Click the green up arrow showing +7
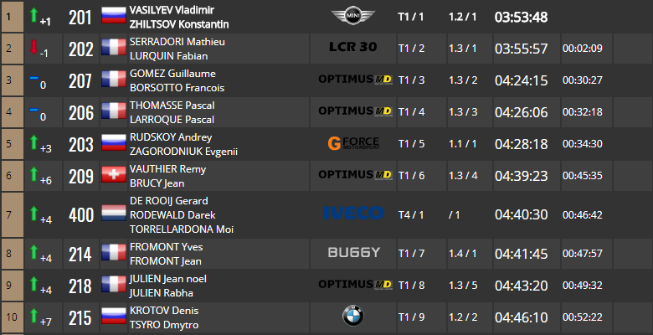Image resolution: width=653 pixels, height=335 pixels. (x=33, y=316)
